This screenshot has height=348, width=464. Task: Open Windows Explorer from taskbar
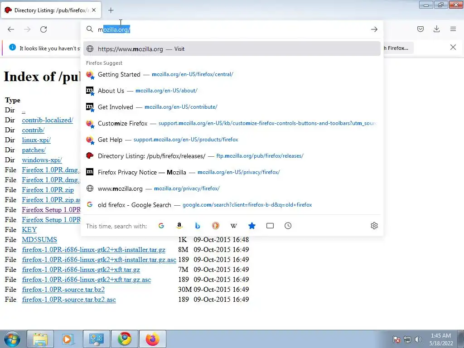click(x=40, y=339)
